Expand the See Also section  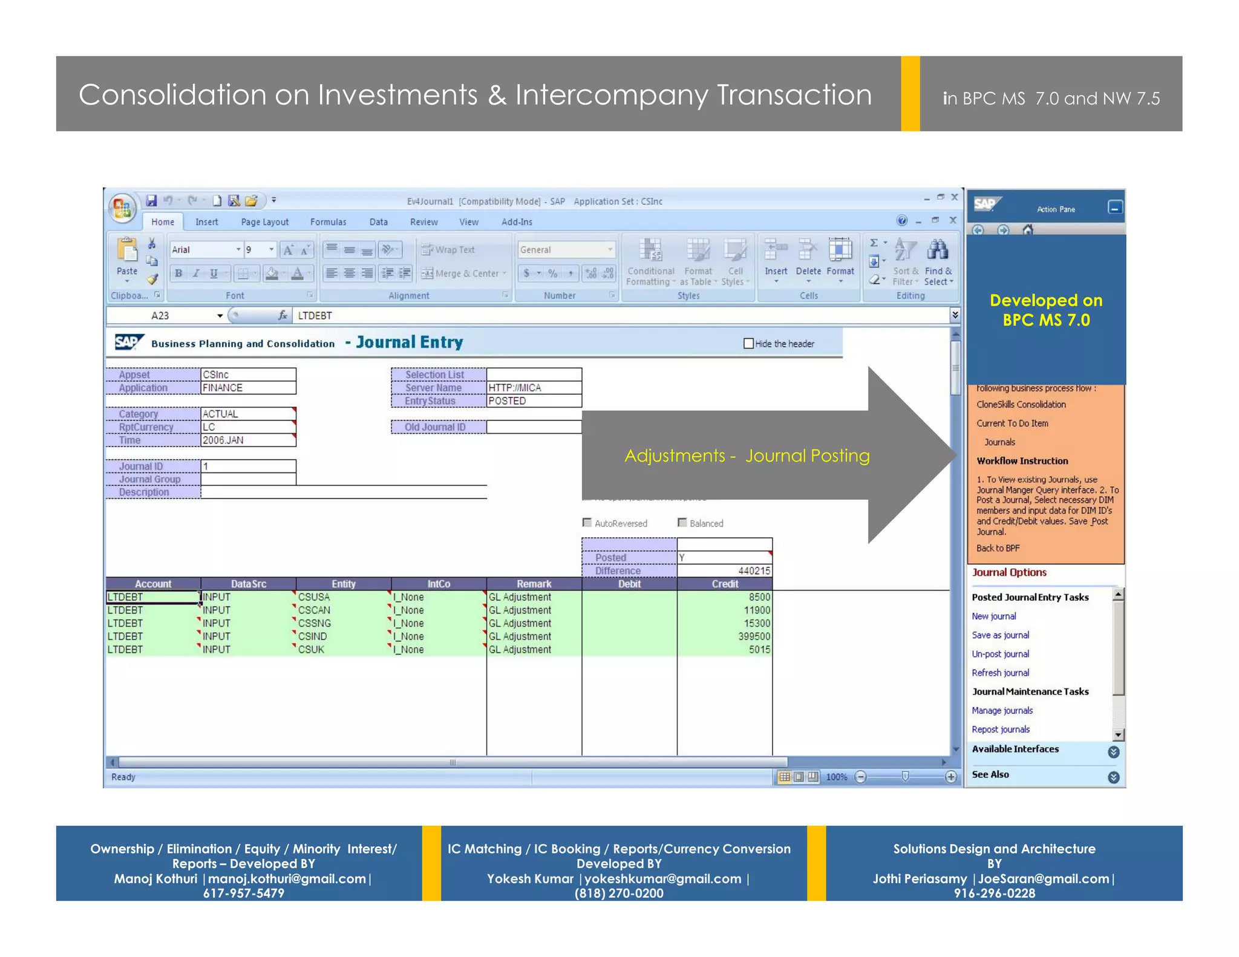coord(1113,777)
